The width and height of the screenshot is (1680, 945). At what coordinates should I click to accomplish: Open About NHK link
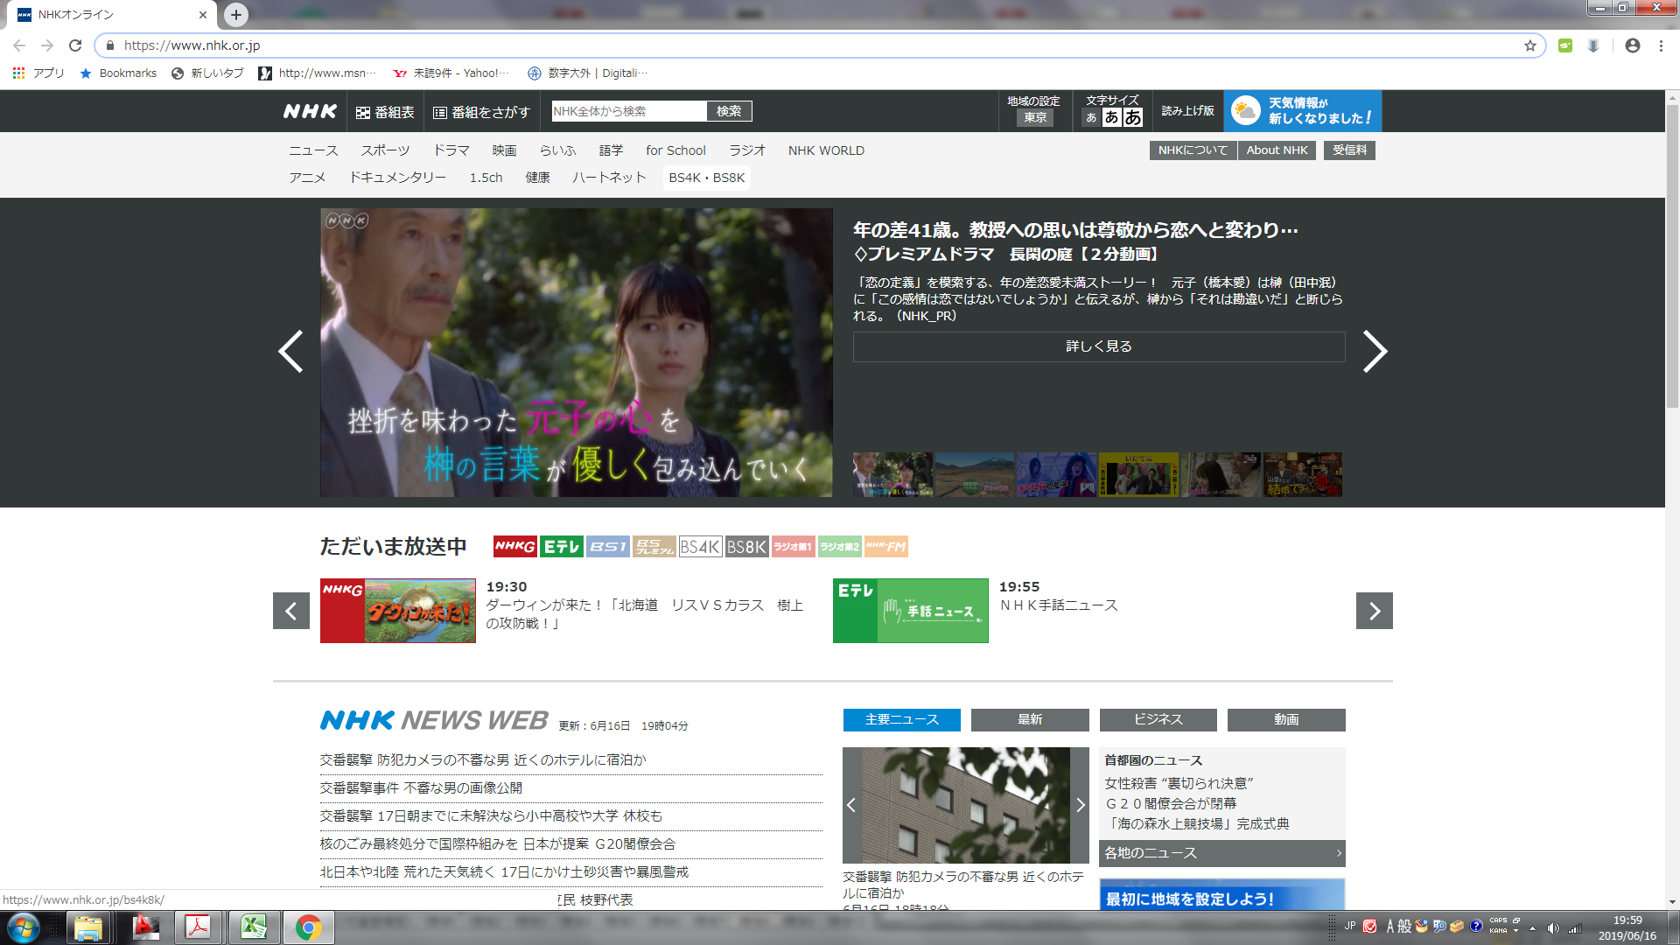(x=1277, y=150)
